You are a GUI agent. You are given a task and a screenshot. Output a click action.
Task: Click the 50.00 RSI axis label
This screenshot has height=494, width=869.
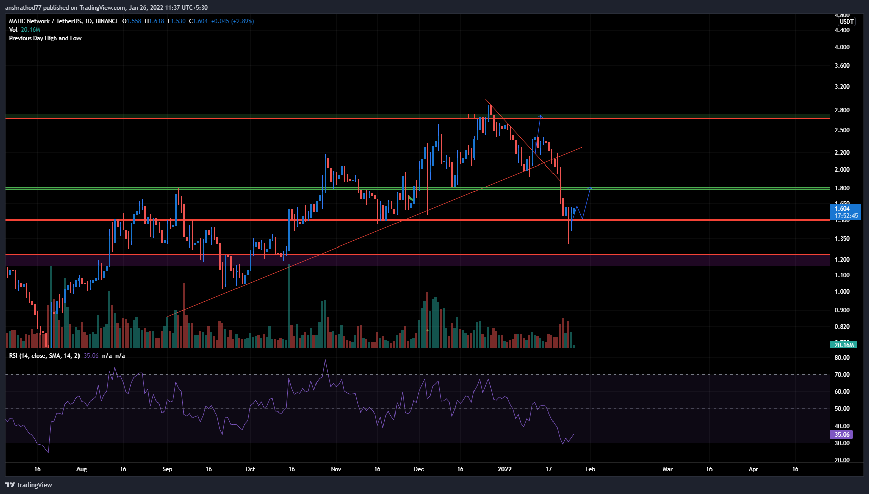point(842,409)
